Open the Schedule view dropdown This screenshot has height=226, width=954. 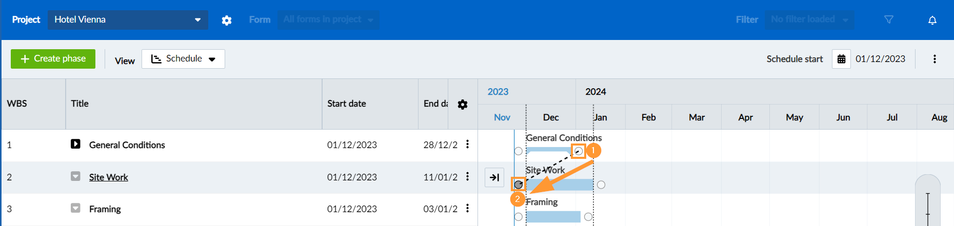183,59
